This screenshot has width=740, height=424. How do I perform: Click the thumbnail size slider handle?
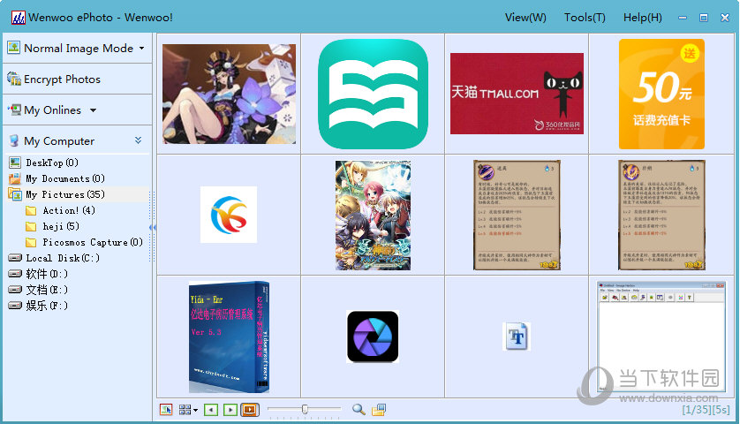pyautogui.click(x=305, y=409)
